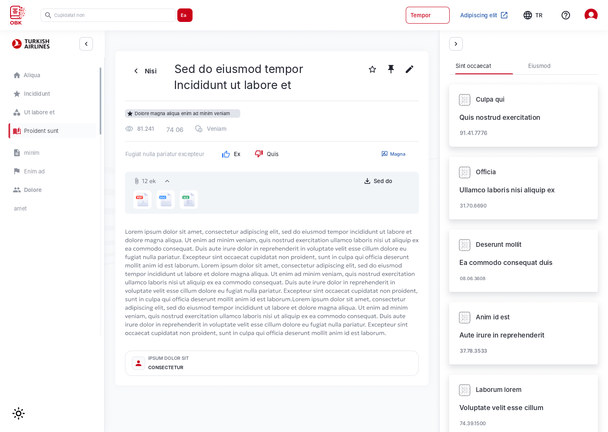Pin this article with pushpin icon
This screenshot has width=608, height=432.
391,69
